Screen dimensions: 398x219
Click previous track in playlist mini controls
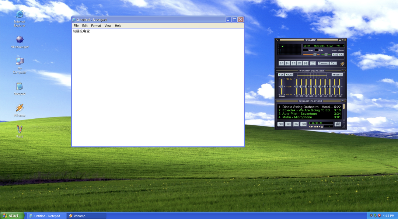click(x=310, y=126)
